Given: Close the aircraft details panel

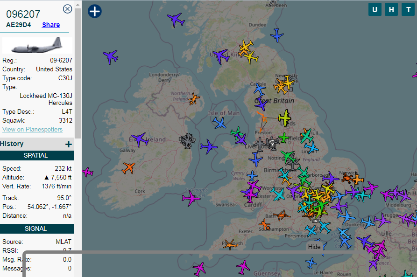Looking at the screenshot, I should (68, 9).
